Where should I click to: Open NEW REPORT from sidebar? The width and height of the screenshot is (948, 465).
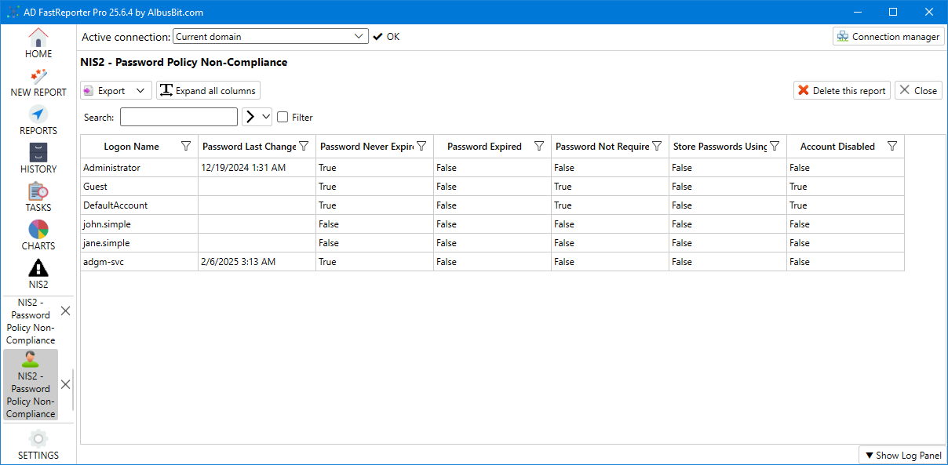click(x=38, y=82)
